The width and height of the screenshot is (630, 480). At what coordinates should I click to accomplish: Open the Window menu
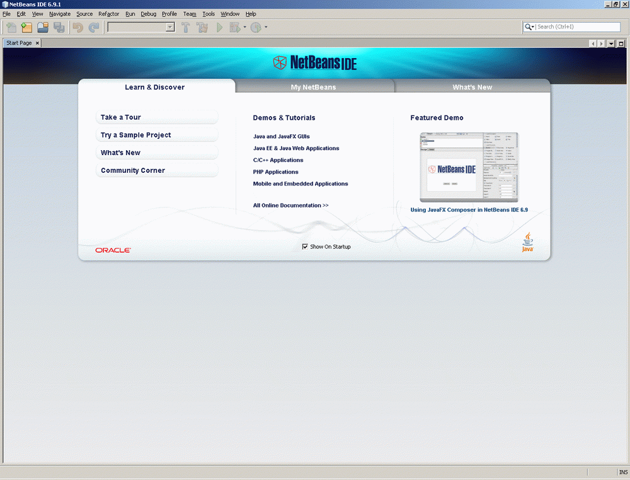point(230,14)
